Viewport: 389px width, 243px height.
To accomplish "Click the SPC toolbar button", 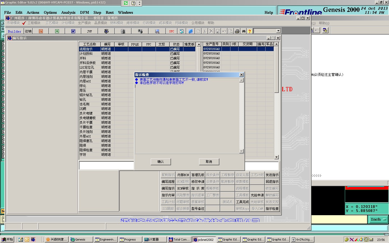I will click(x=172, y=31).
